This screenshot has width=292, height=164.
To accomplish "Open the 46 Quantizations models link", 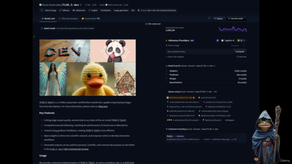I will pyautogui.click(x=242, y=82).
